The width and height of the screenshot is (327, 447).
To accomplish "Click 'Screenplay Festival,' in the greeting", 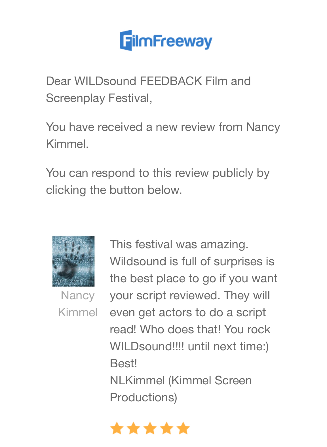I will [x=99, y=98].
